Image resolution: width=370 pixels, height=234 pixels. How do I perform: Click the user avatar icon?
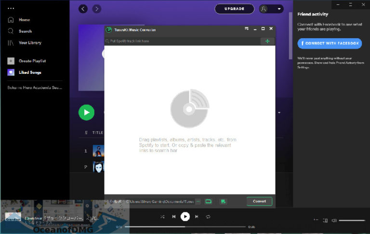pos(264,9)
